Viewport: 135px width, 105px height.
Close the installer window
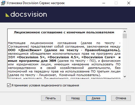click(129, 3)
